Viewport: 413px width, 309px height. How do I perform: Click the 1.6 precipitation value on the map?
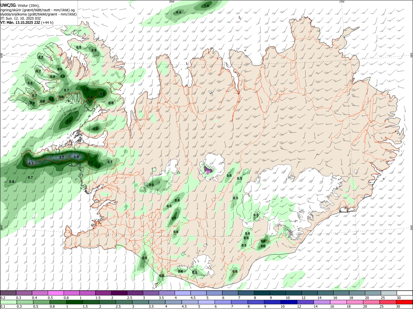(x=90, y=97)
